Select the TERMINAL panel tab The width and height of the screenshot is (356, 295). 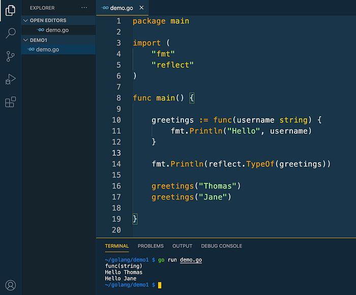(x=116, y=246)
